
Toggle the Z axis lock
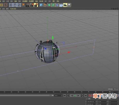[x=19, y=5]
